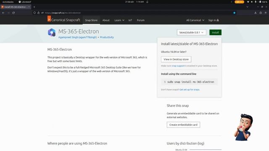Click the Canonical Snapcraft logo

(x=64, y=20)
